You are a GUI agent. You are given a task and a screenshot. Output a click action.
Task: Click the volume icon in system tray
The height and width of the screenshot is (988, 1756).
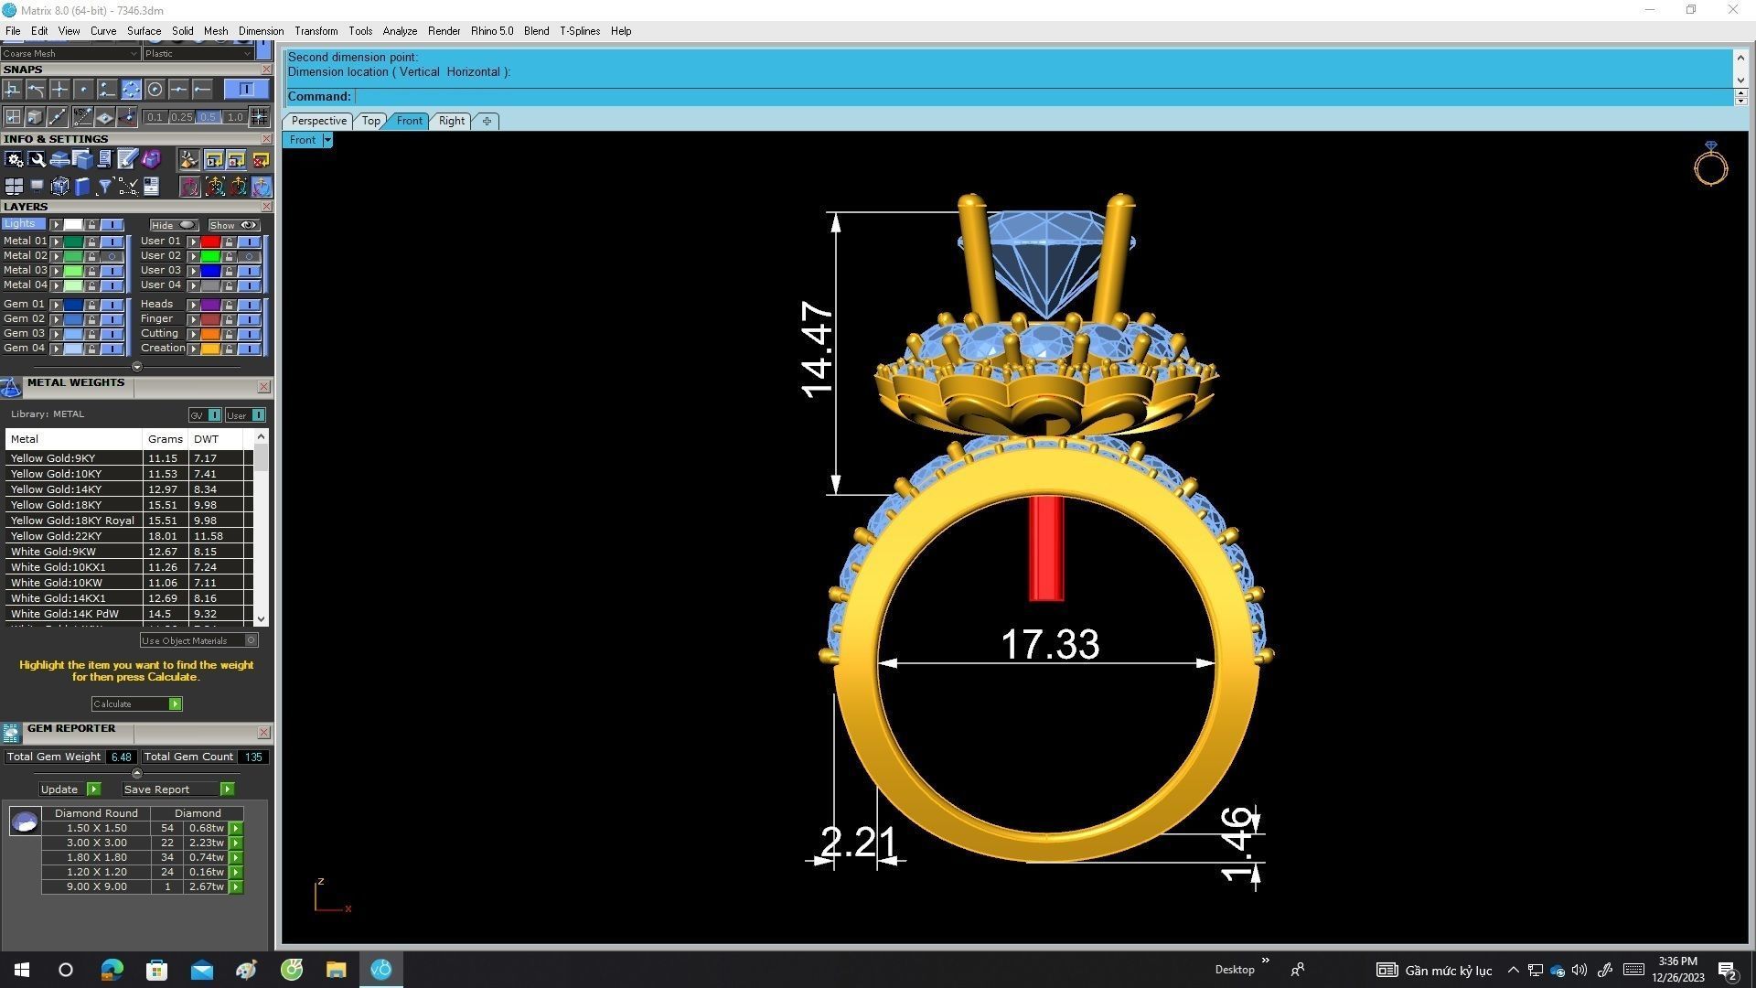1579,970
